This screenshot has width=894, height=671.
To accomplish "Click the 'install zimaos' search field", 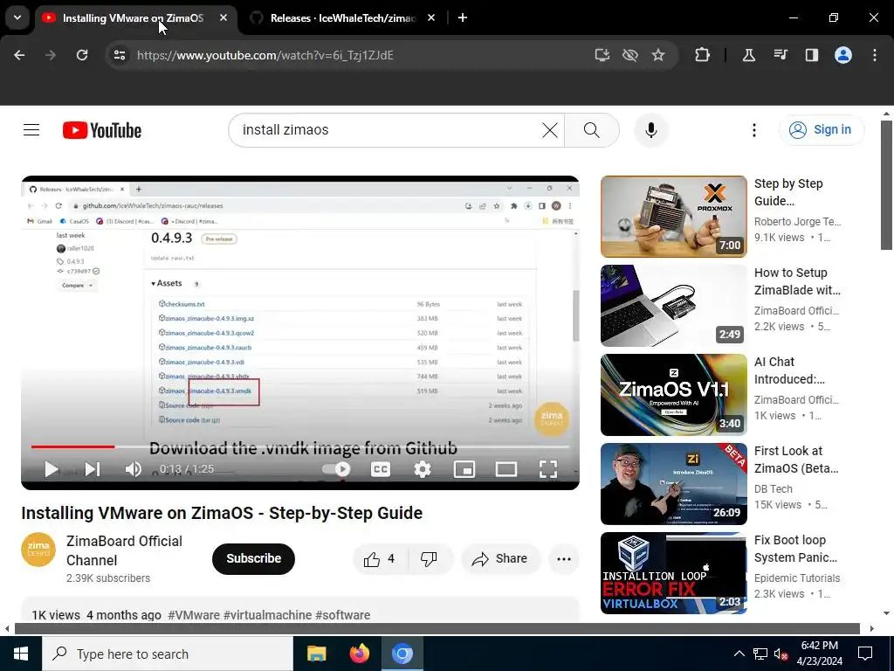I will [x=388, y=130].
